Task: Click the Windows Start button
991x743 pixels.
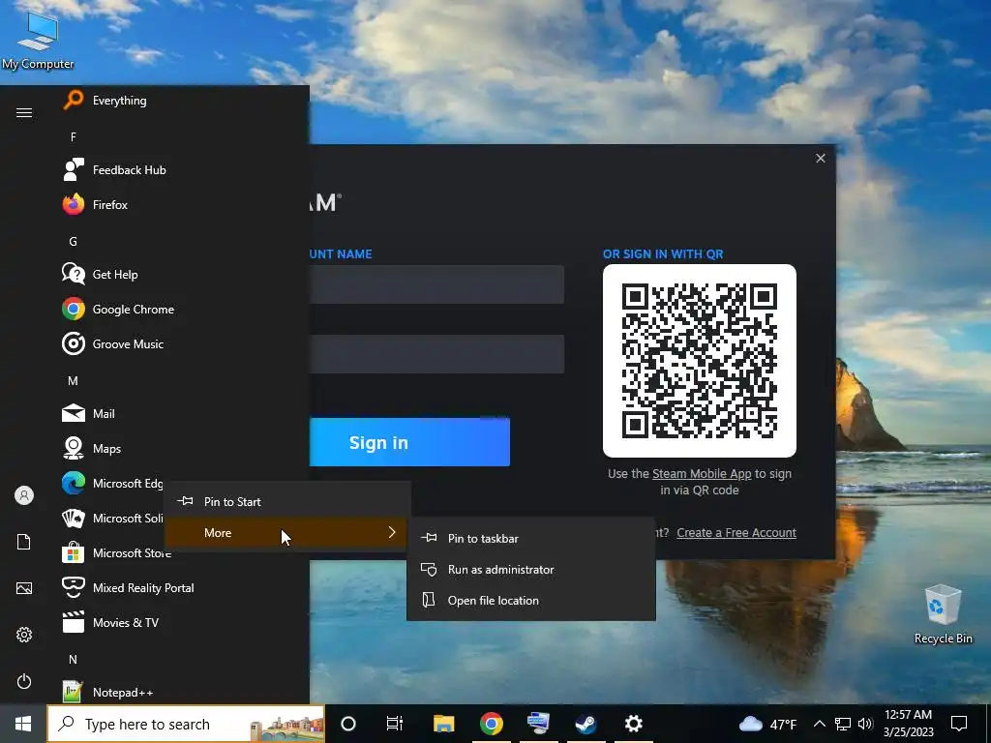Action: pyautogui.click(x=23, y=724)
